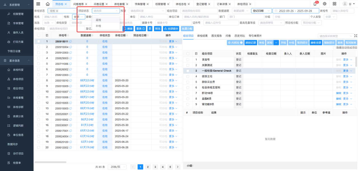This screenshot has width=358, height=171.
Task: Tick the checkbox for row 250515010
Action: click(x=39, y=80)
